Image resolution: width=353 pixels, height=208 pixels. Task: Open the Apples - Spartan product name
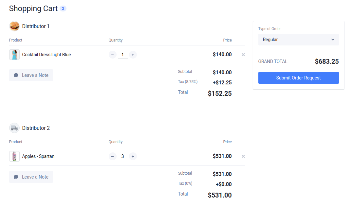tap(38, 156)
